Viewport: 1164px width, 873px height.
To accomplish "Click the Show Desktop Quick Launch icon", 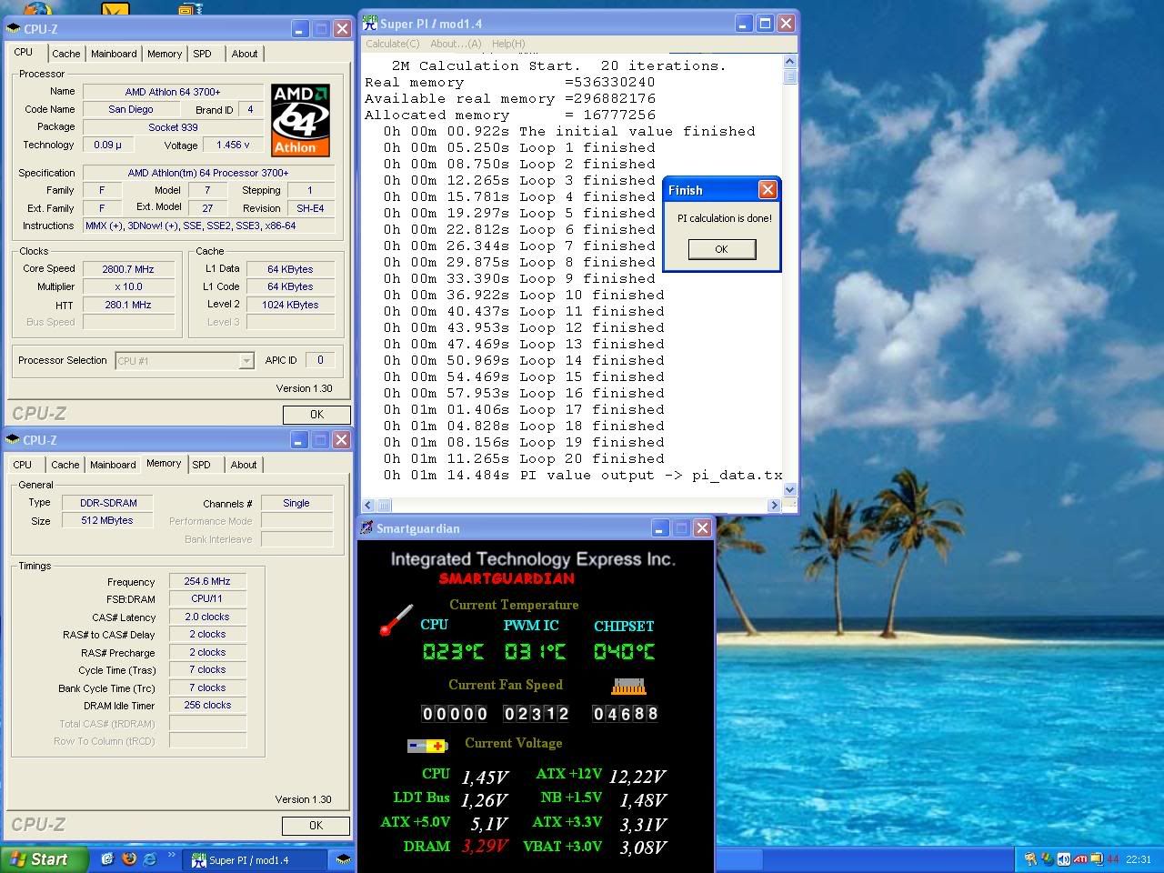I will [x=107, y=858].
